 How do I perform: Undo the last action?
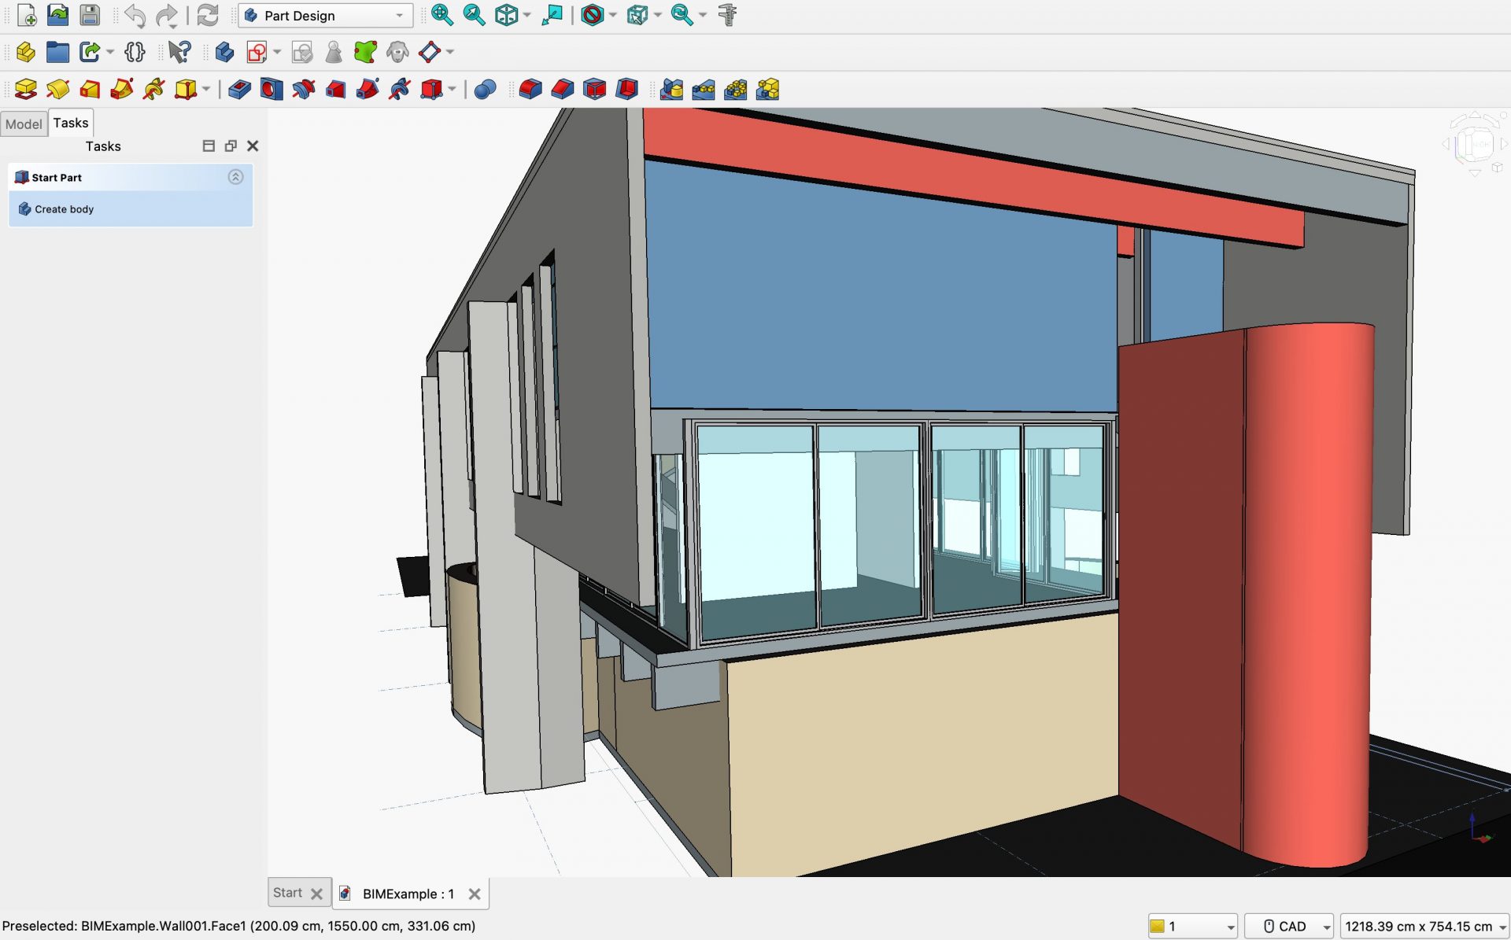click(x=134, y=15)
